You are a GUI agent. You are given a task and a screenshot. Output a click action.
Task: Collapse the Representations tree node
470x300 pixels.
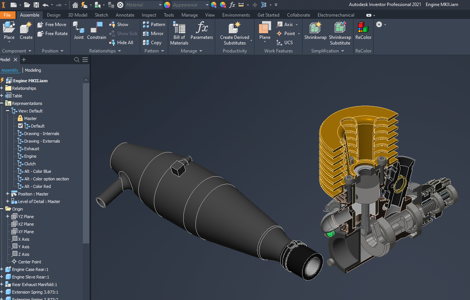click(x=2, y=103)
